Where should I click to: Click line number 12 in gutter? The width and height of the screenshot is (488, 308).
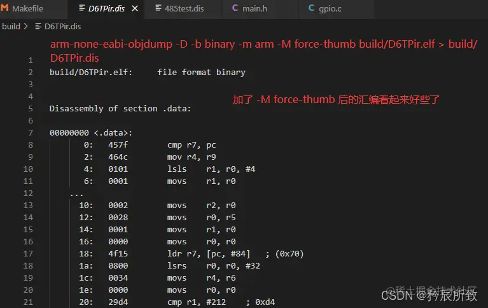pyautogui.click(x=28, y=193)
